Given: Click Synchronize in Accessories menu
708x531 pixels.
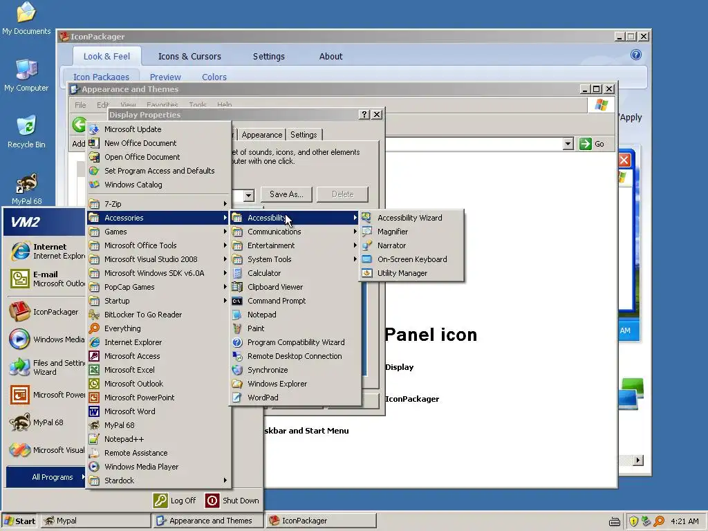Looking at the screenshot, I should [x=295, y=370].
